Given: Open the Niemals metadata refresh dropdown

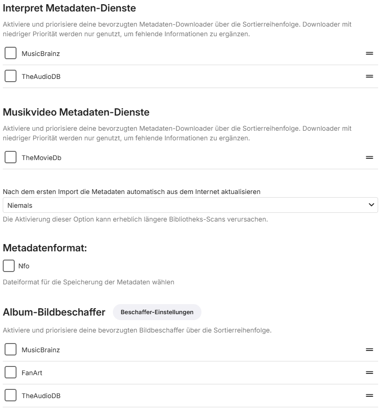Looking at the screenshot, I should tap(184, 205).
